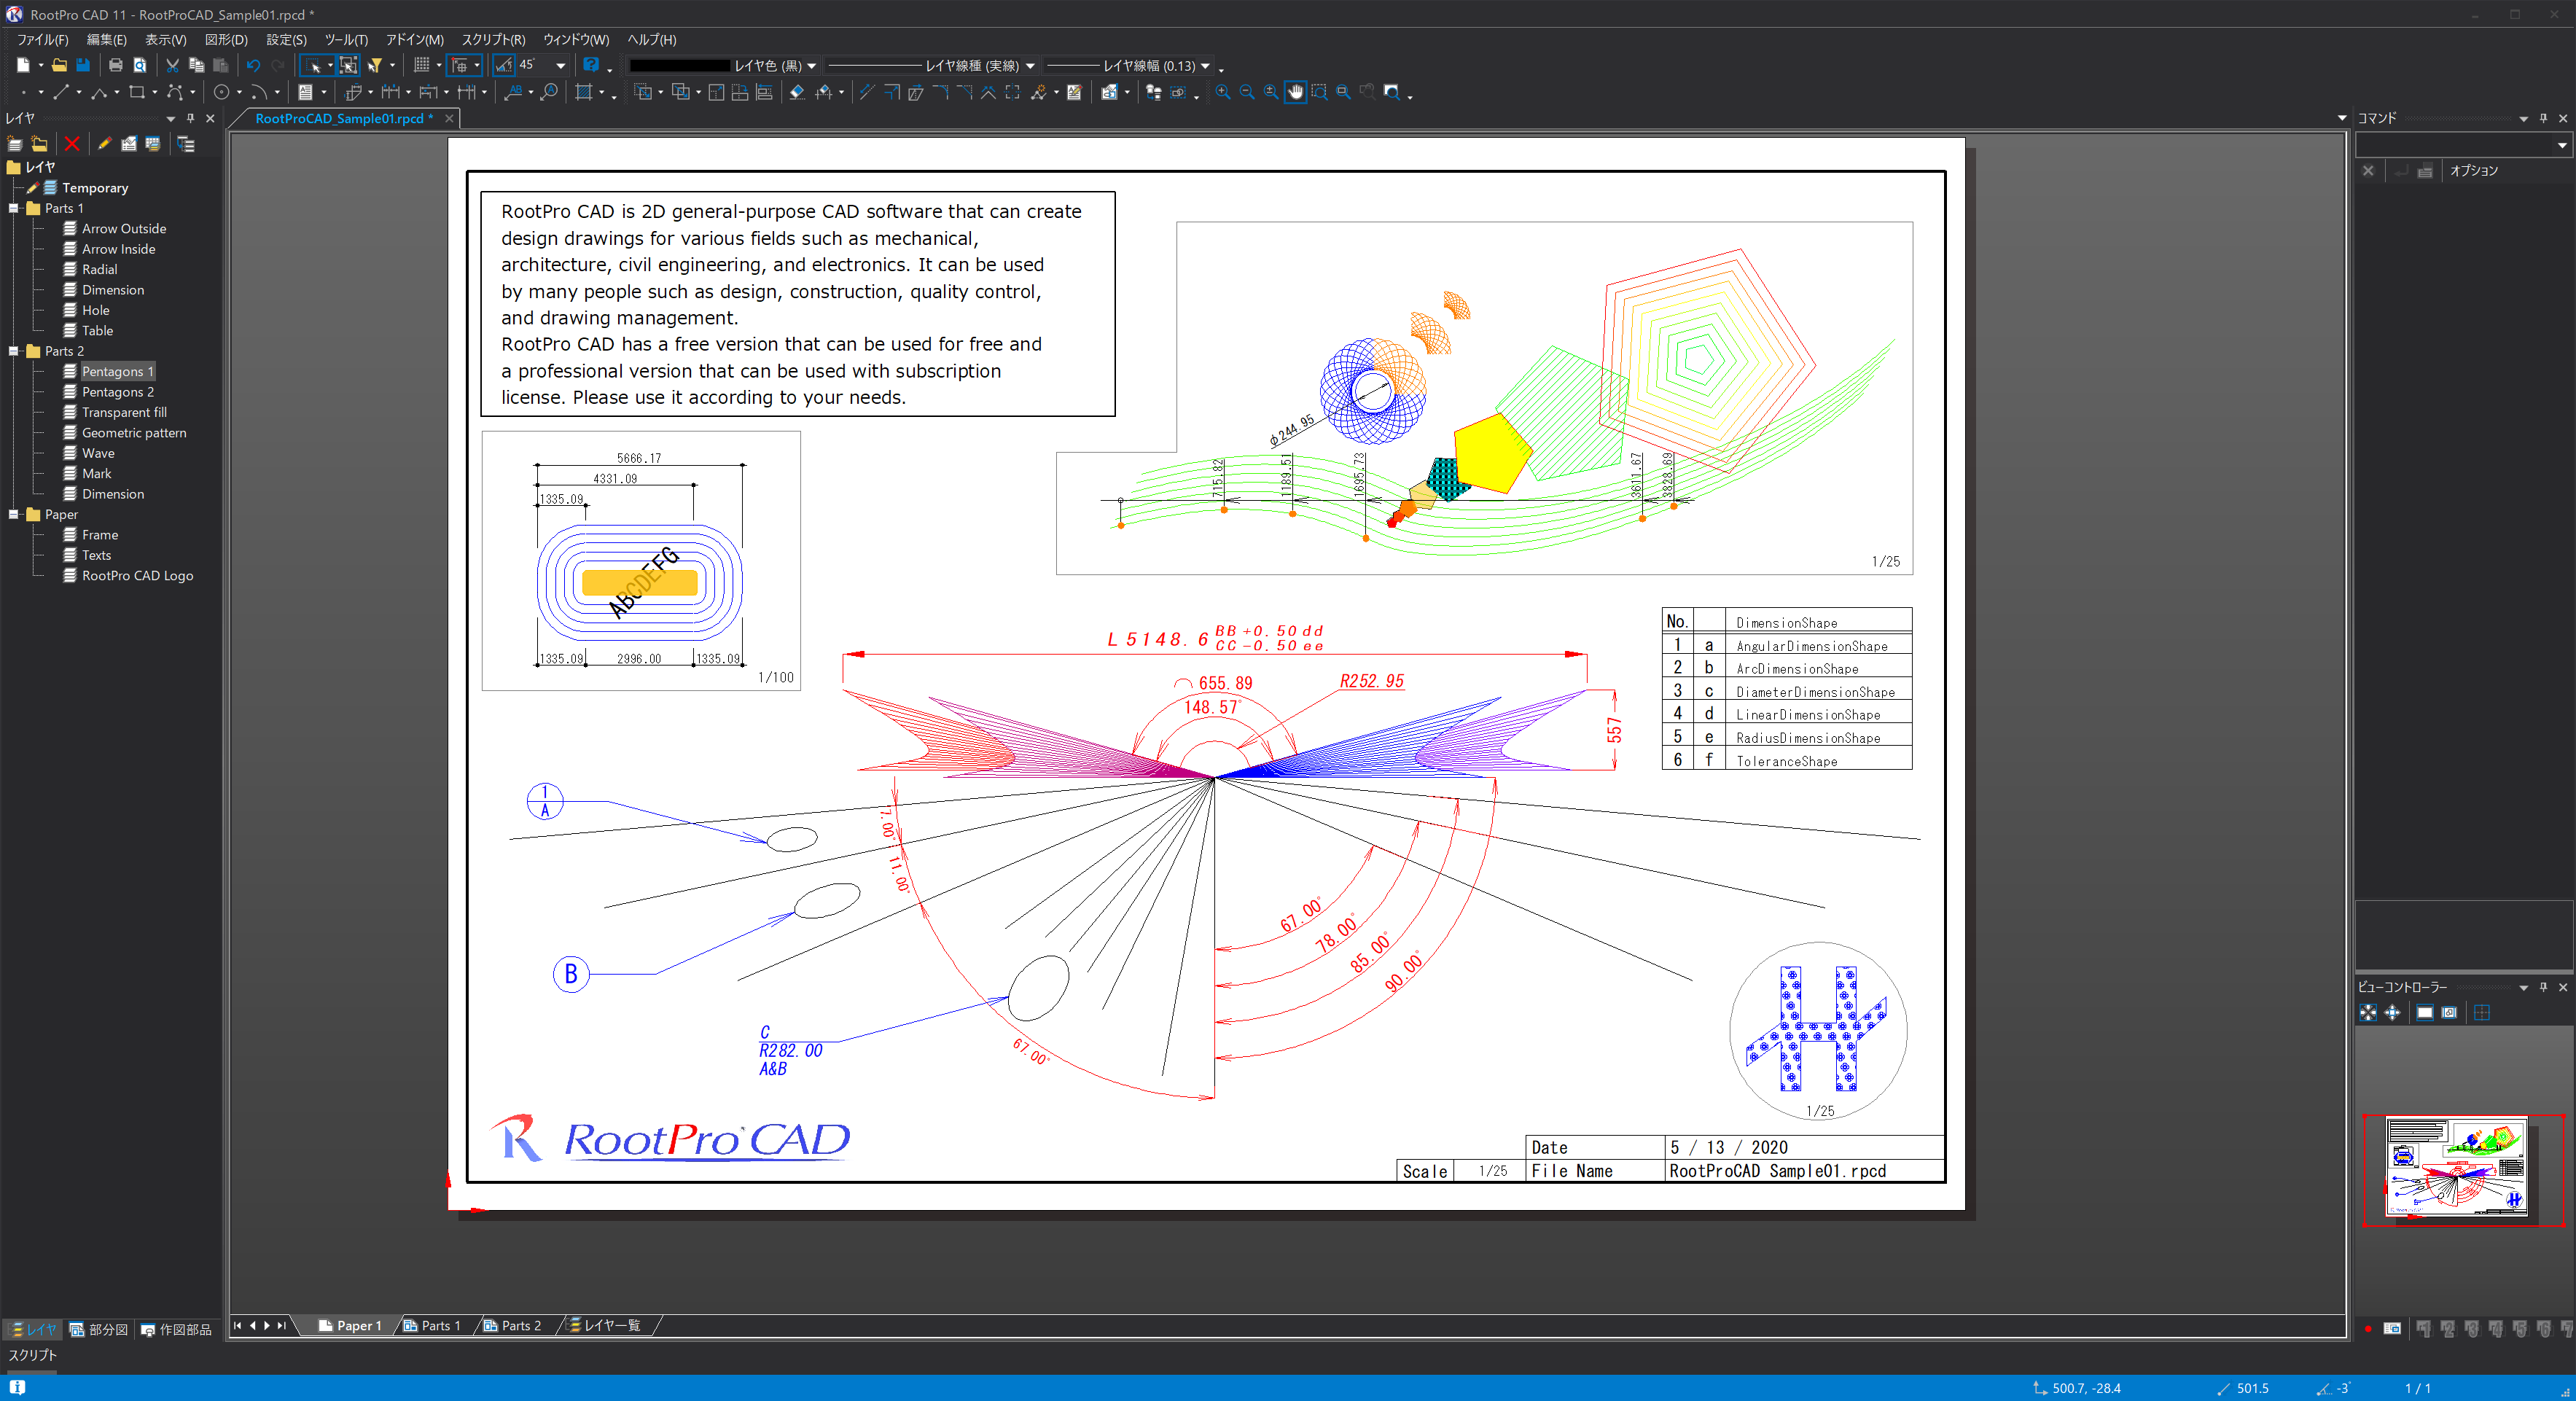This screenshot has height=1401, width=2576.
Task: Open the レイヤー覧 tab at the bottom
Action: (606, 1325)
